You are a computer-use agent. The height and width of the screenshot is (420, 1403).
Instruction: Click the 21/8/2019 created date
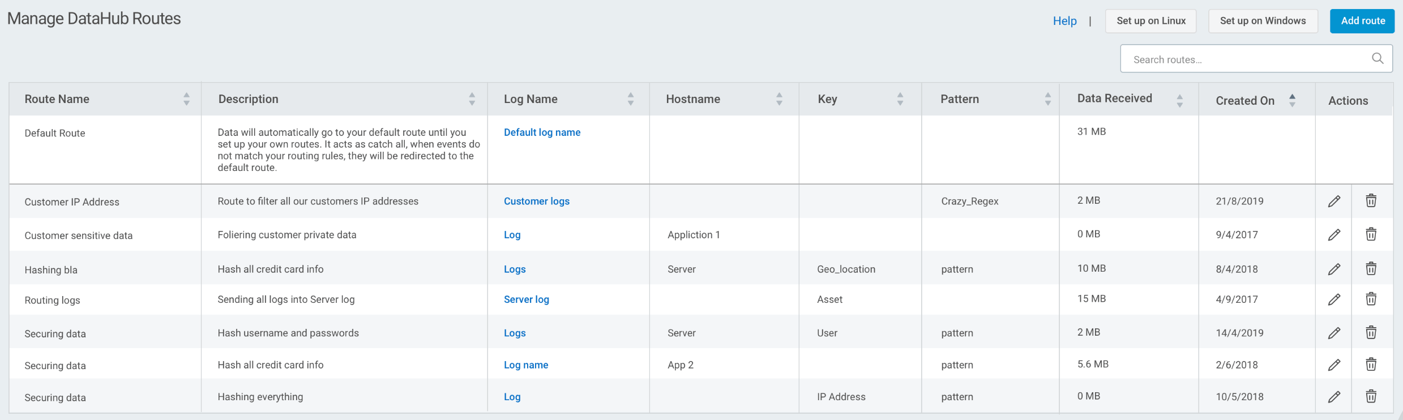[1239, 202]
